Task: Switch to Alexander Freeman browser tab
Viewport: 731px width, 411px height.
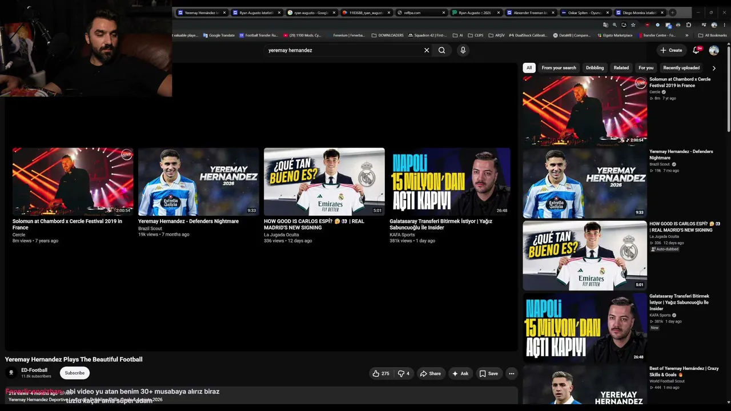Action: click(x=530, y=13)
